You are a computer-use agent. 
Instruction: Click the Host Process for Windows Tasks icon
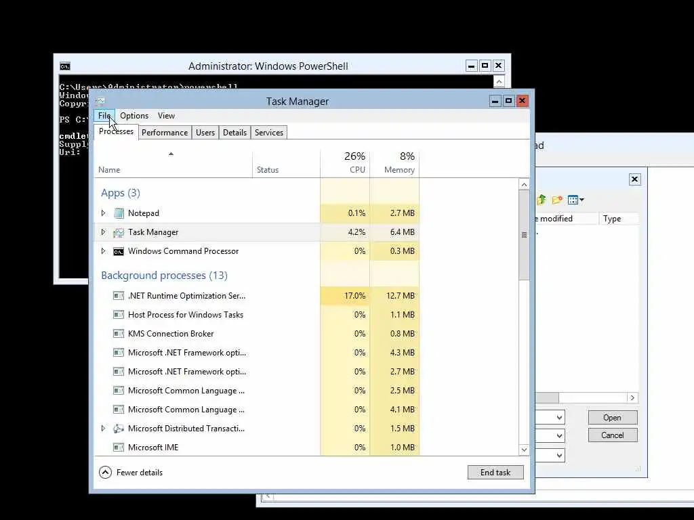119,315
